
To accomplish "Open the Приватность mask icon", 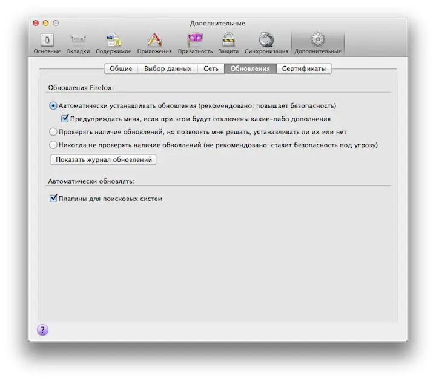I will click(195, 41).
